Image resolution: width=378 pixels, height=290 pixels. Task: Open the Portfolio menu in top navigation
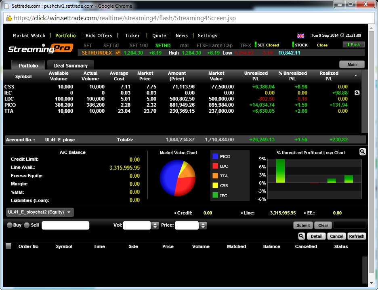(x=65, y=36)
